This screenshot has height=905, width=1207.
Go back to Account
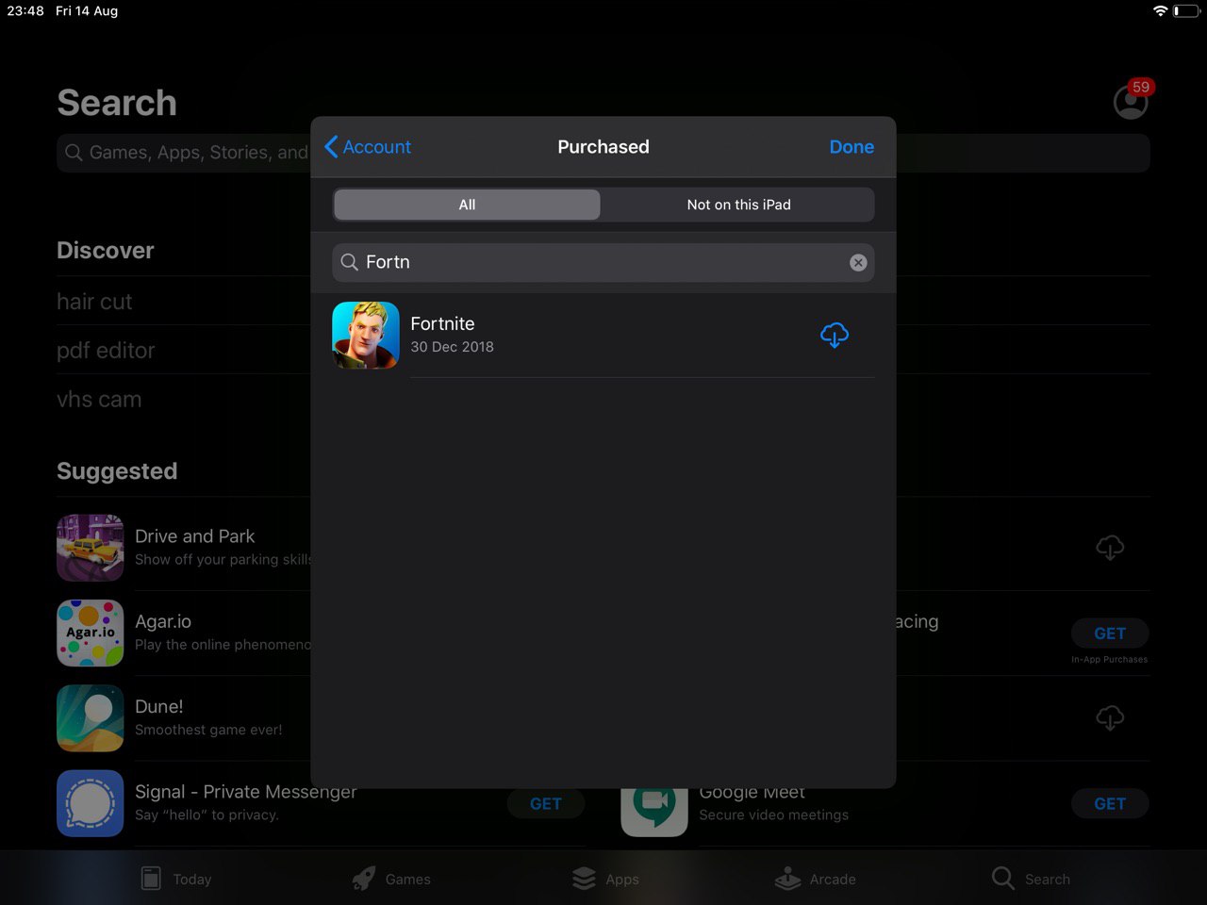click(368, 147)
